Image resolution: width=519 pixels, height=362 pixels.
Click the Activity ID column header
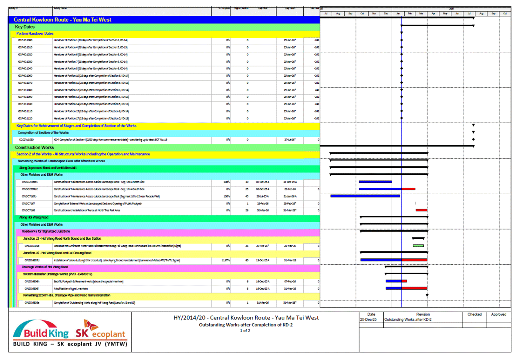point(13,9)
